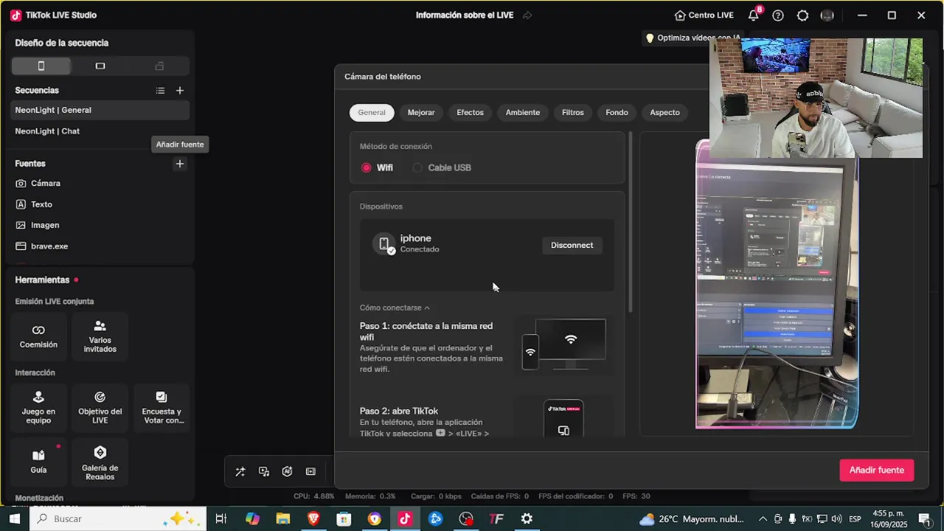The height and width of the screenshot is (531, 944).
Task: Switch to NeonLight | General sequence
Action: click(100, 111)
